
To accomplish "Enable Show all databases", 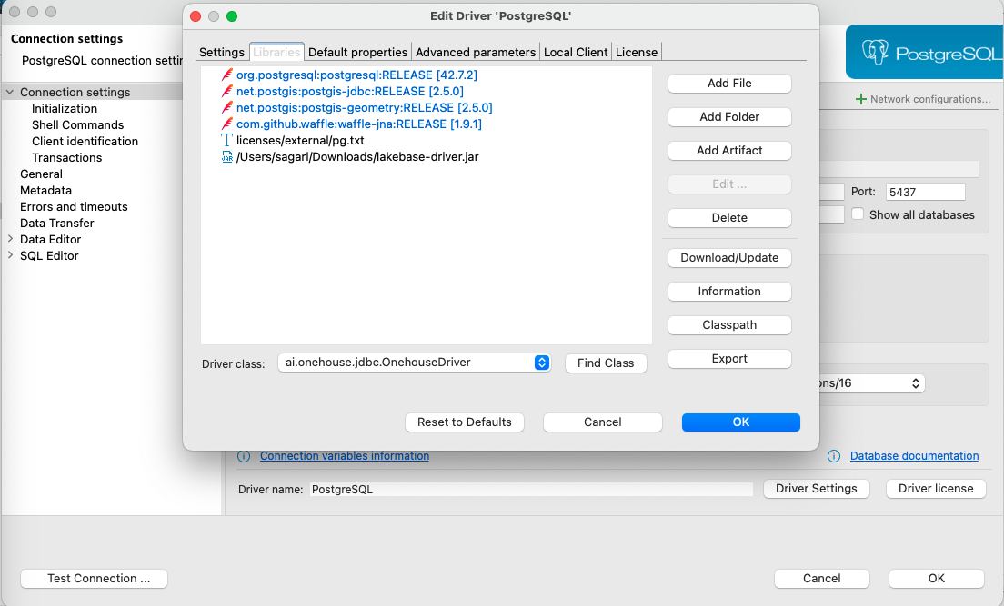I will pos(858,214).
